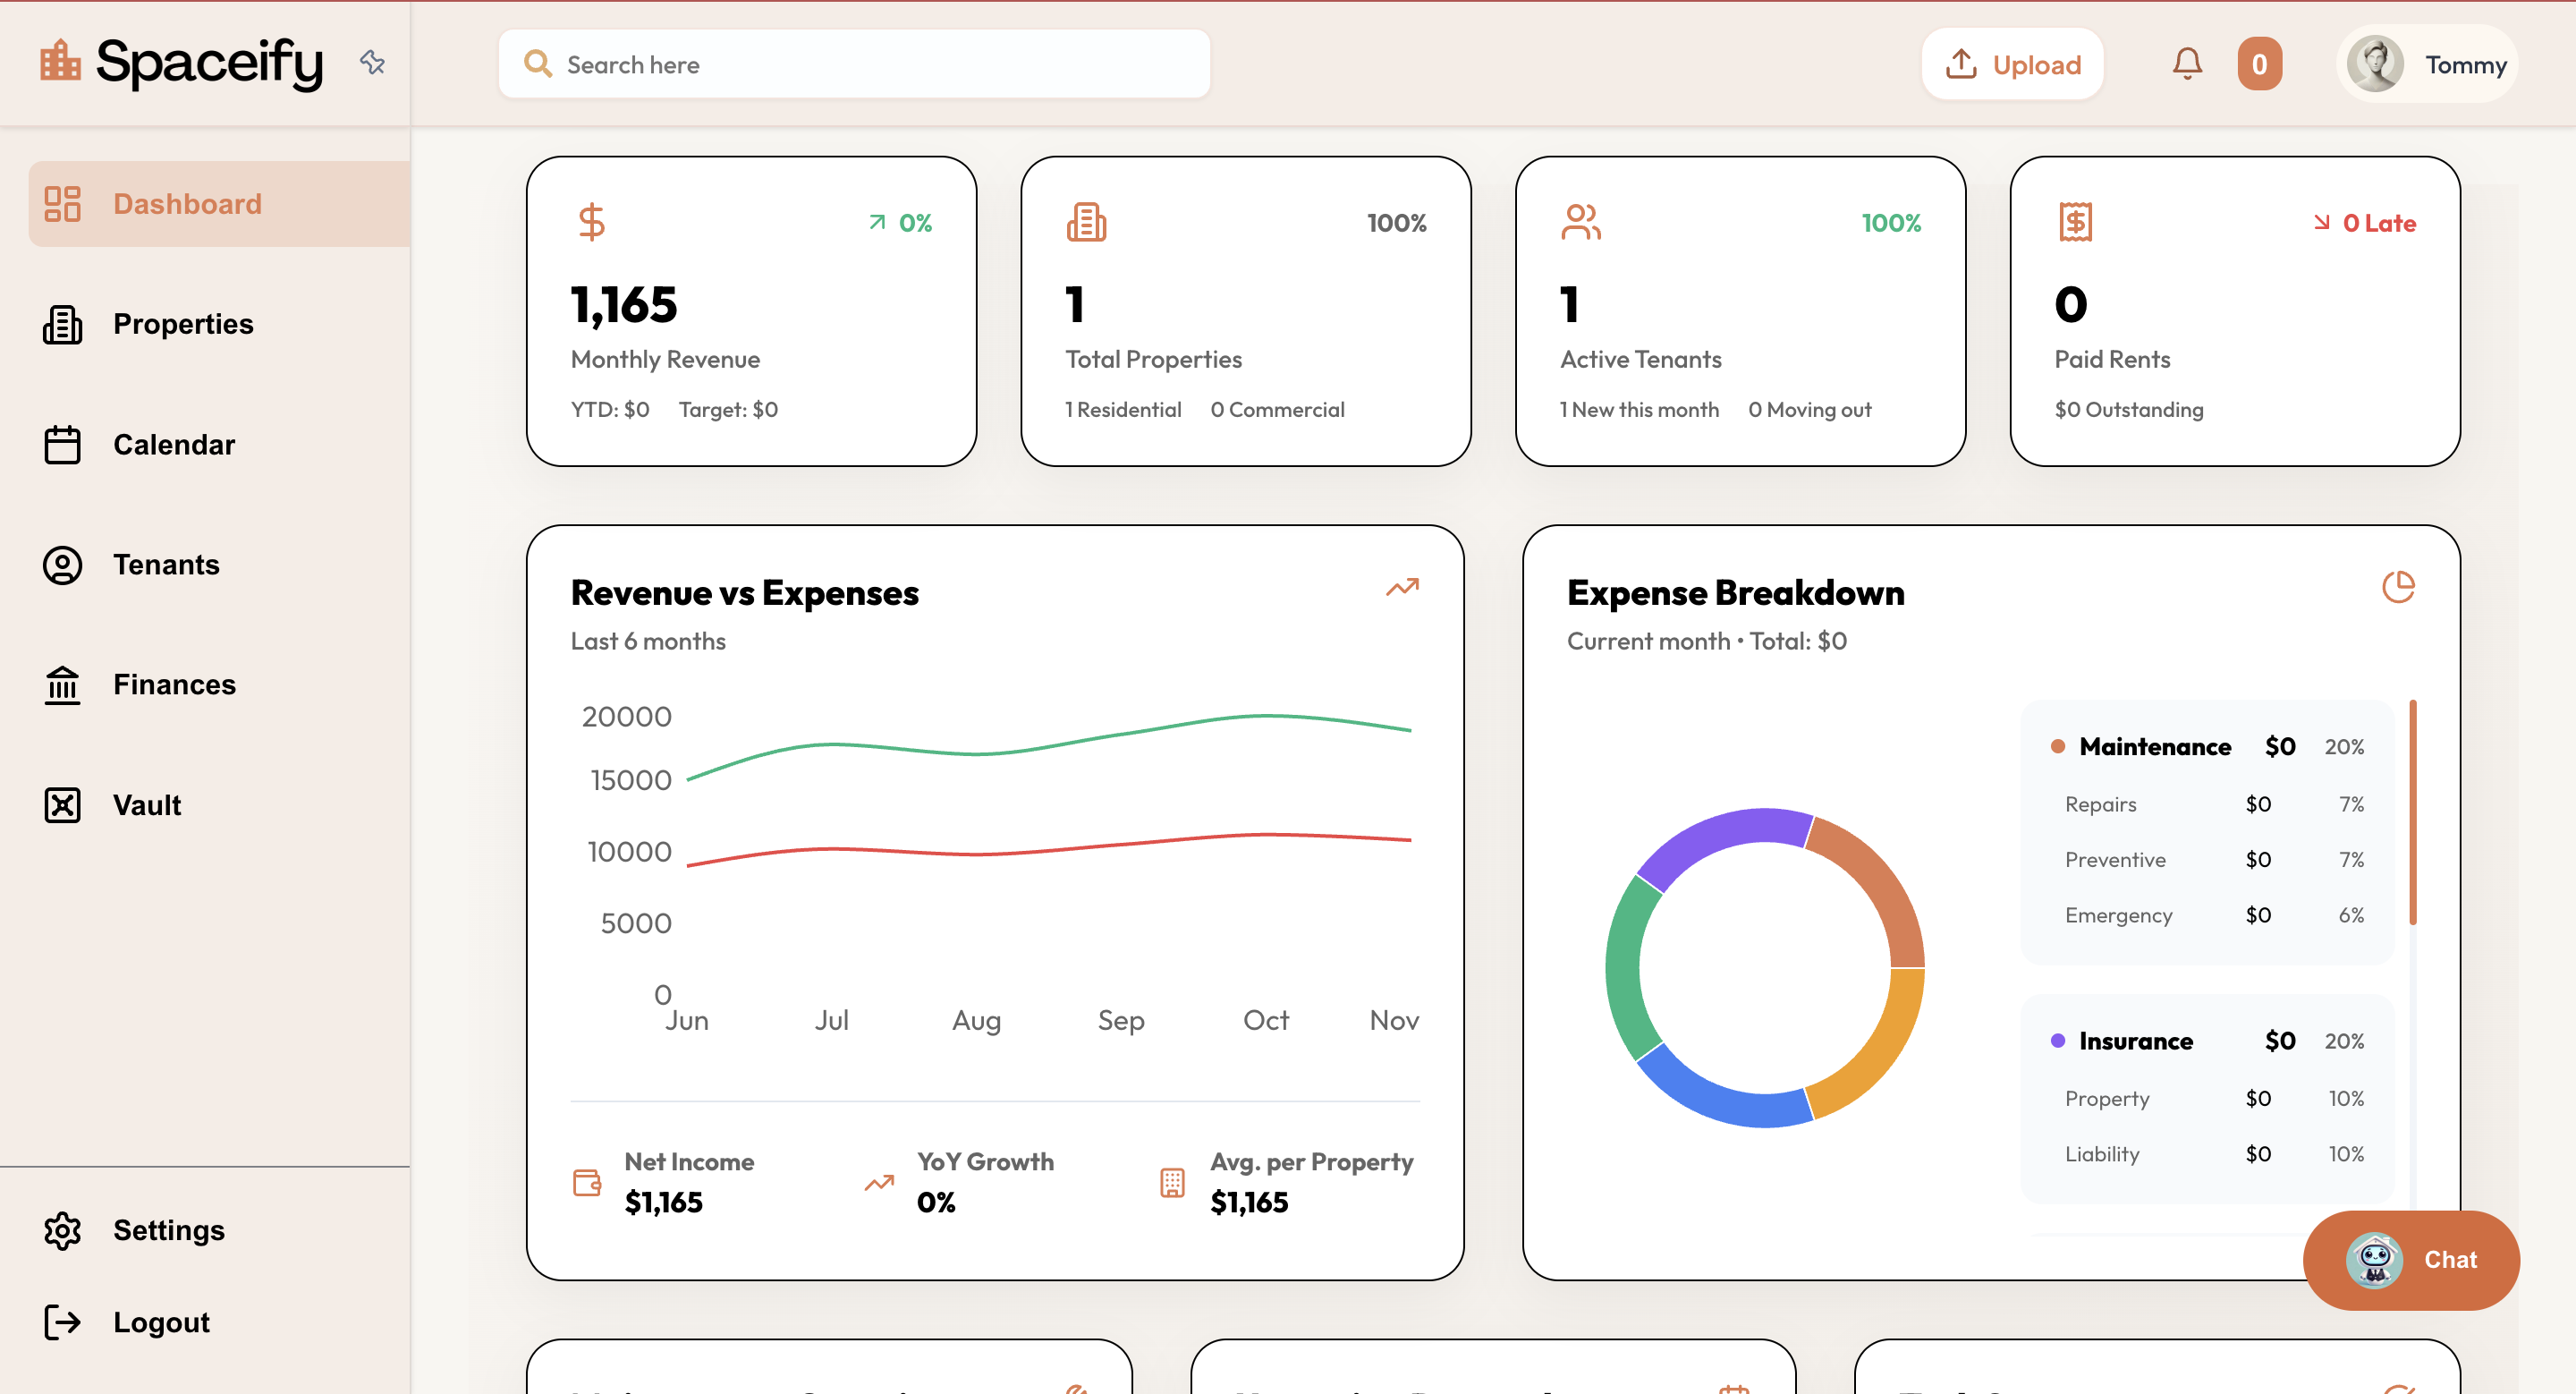Click the users icon on Active Tenants card
The image size is (2576, 1394).
(1581, 222)
